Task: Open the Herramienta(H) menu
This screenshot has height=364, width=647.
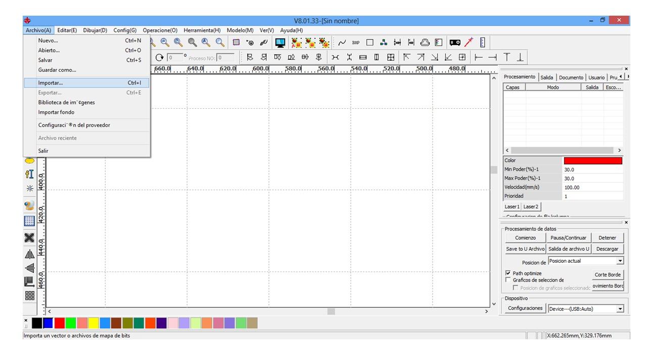Action: coord(202,30)
